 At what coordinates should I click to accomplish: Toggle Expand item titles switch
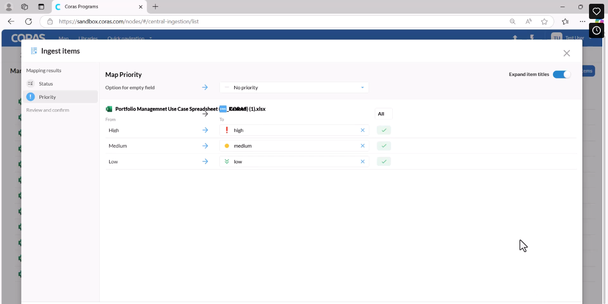561,75
